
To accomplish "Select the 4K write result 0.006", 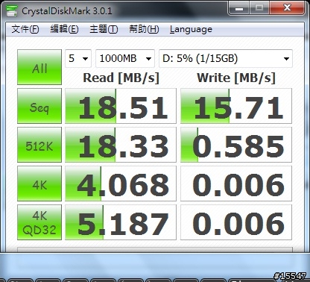I will tap(236, 184).
